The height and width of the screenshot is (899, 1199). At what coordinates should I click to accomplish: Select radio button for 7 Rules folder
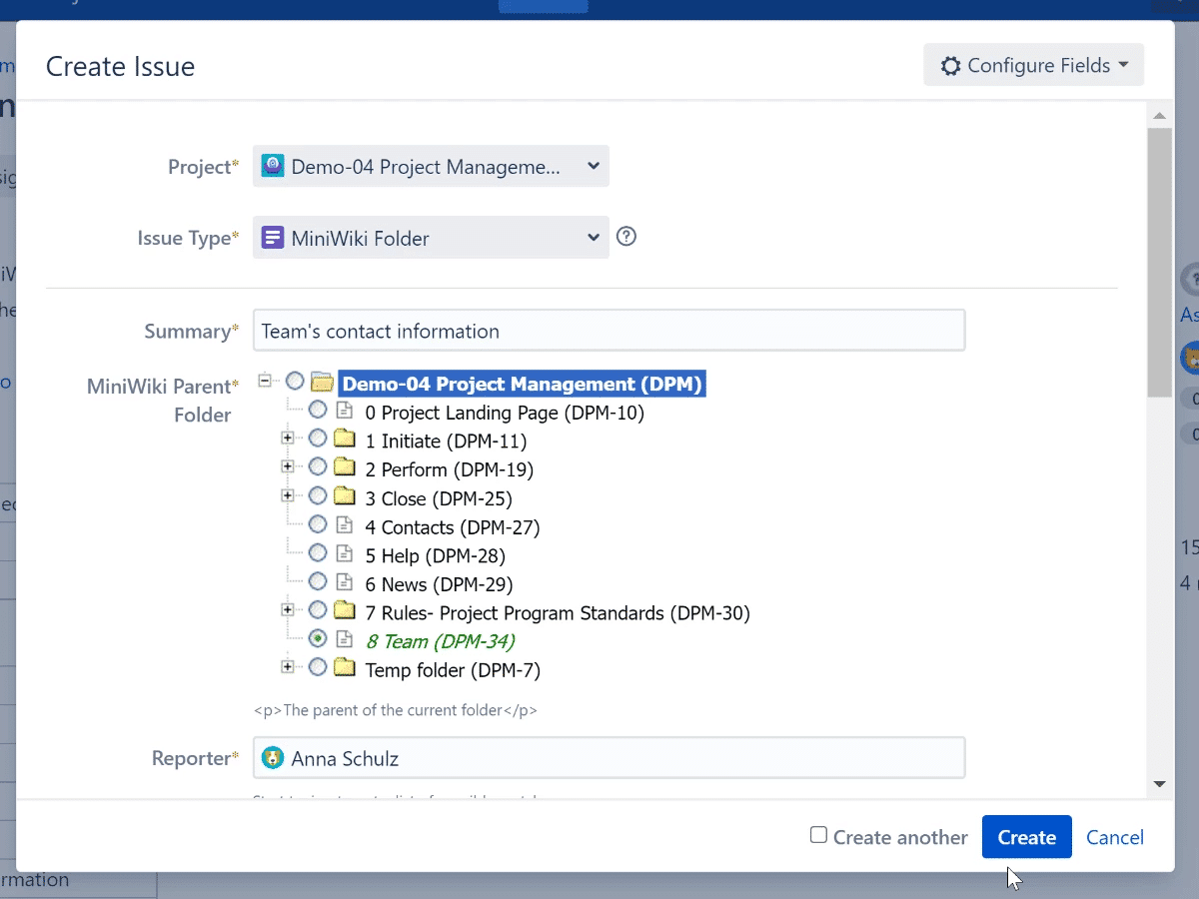click(x=318, y=609)
